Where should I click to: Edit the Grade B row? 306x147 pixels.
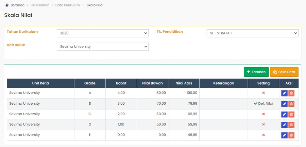pyautogui.click(x=284, y=104)
